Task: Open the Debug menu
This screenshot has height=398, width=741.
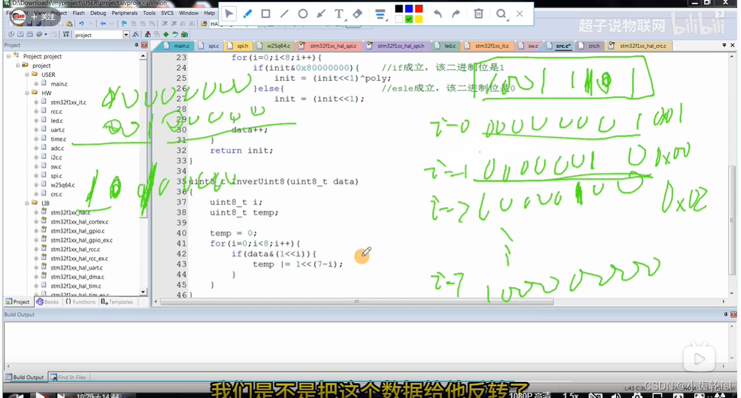Action: (x=98, y=13)
